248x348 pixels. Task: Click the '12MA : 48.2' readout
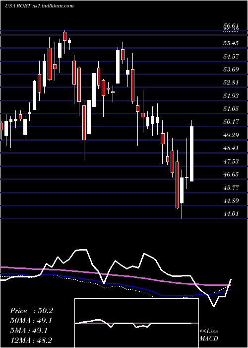click(x=31, y=340)
